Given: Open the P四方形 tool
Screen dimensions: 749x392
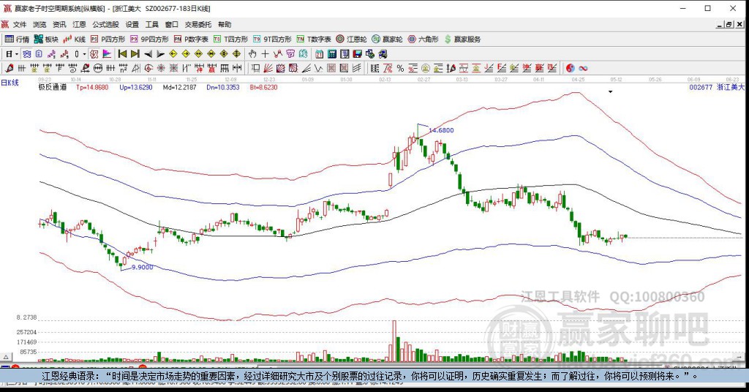Looking at the screenshot, I should coord(108,39).
